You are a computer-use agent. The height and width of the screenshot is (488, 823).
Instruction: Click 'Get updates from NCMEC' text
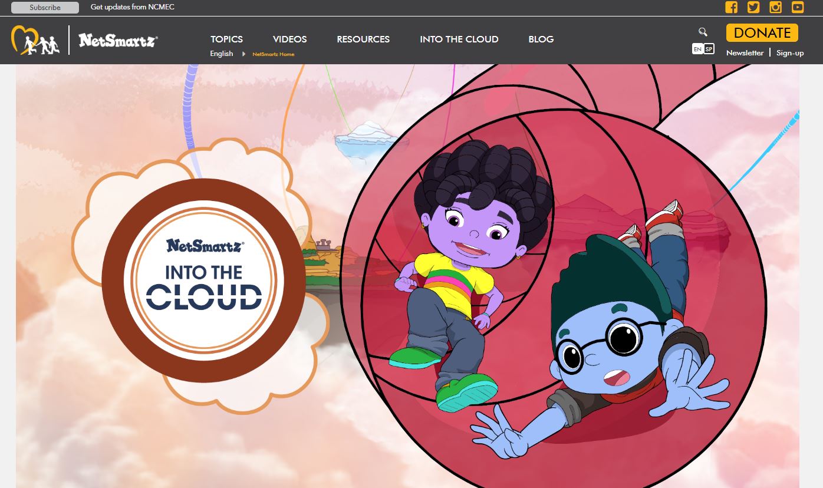pos(133,7)
